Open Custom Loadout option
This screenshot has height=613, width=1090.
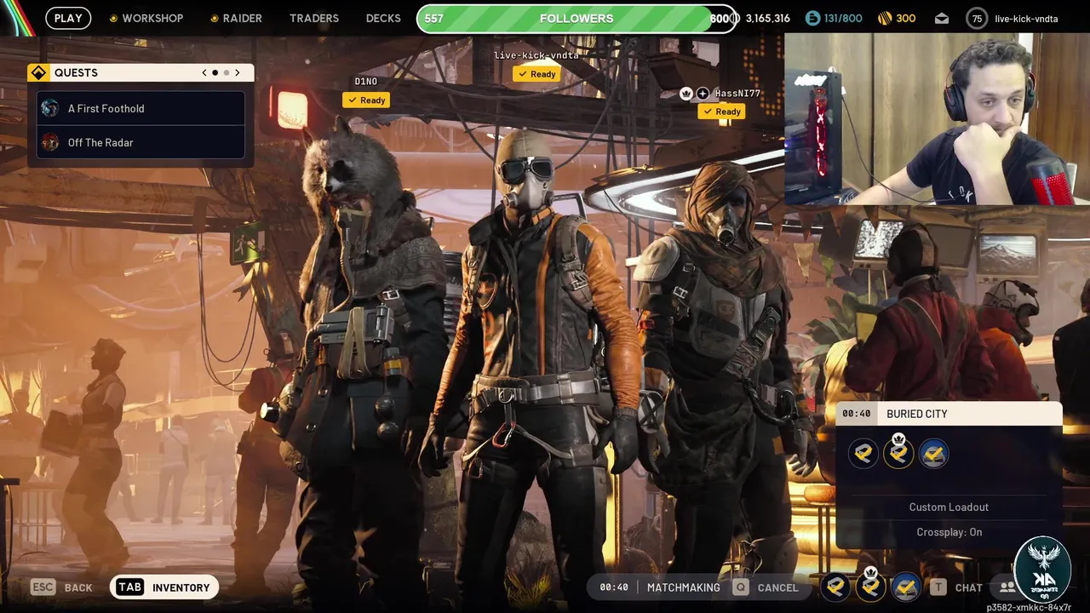pos(949,507)
